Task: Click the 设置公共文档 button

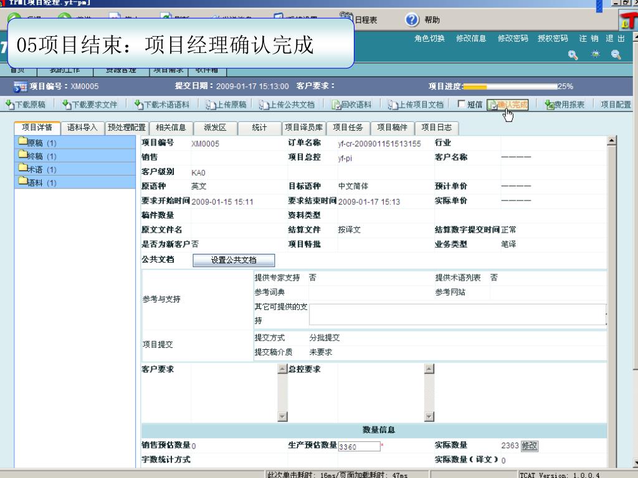Action: (234, 260)
